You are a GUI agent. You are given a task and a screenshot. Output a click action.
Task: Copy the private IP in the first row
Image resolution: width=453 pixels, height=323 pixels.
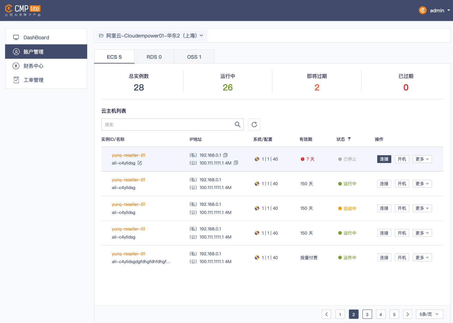point(225,155)
